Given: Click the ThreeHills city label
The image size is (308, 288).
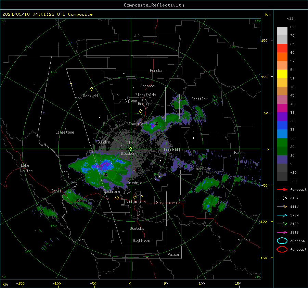Looking at the screenshot, I should pos(172,150).
